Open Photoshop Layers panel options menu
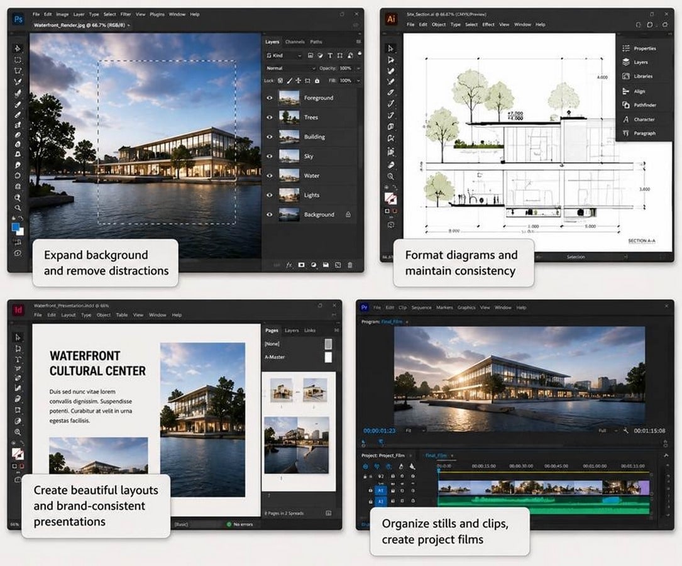This screenshot has width=682, height=566. [358, 42]
